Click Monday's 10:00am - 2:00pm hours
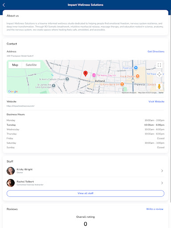This screenshot has height=228, width=171. coord(155,120)
